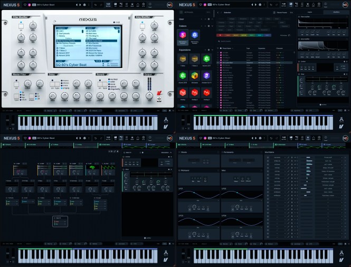Viewport: 351px width, 267px height.
Task: Click the N5 logo in library window
Action: pyautogui.click(x=345, y=5)
